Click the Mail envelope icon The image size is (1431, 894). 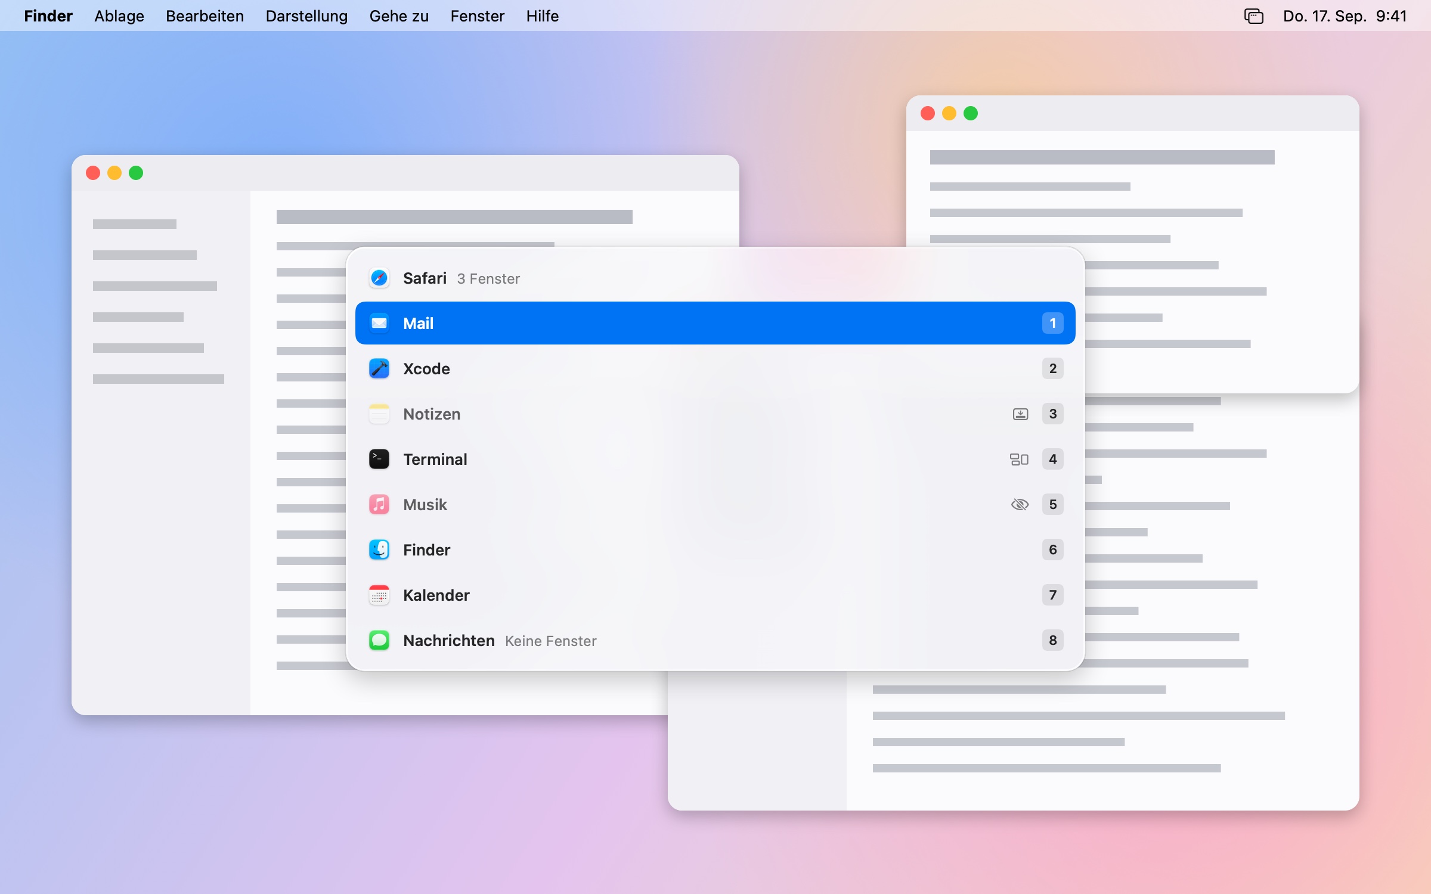379,323
